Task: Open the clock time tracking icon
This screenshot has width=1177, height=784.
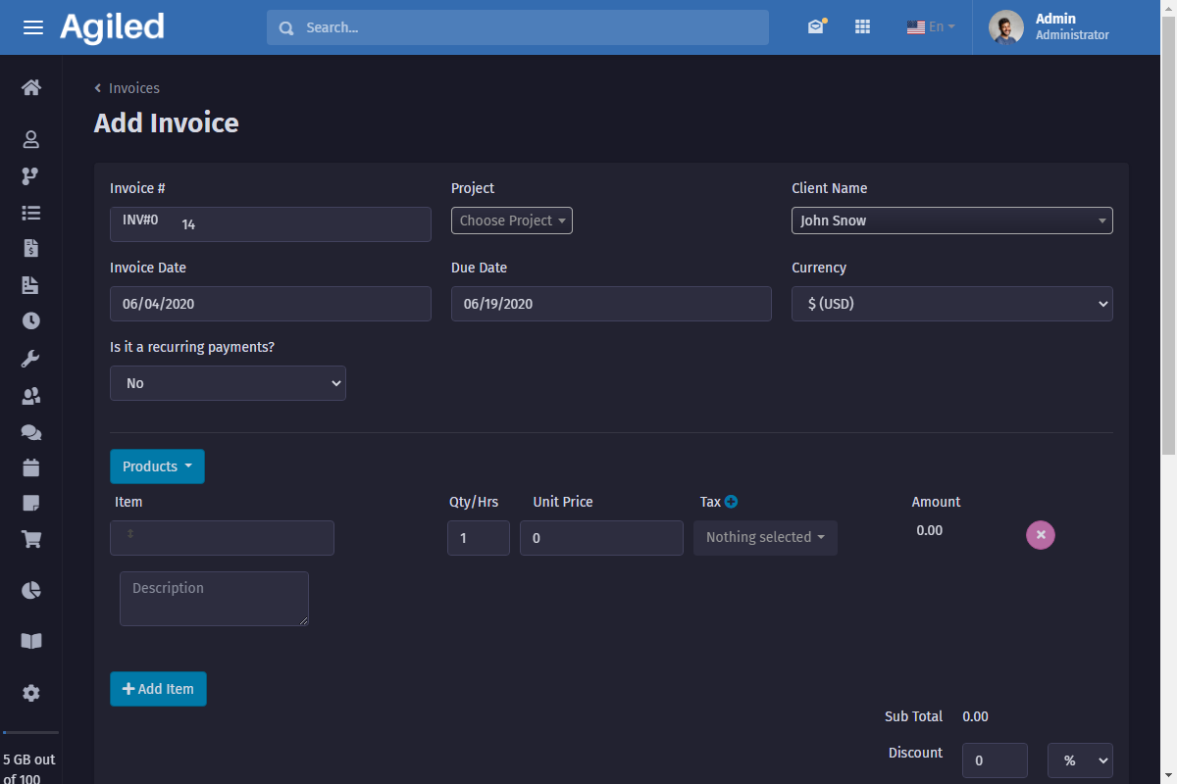Action: click(31, 320)
